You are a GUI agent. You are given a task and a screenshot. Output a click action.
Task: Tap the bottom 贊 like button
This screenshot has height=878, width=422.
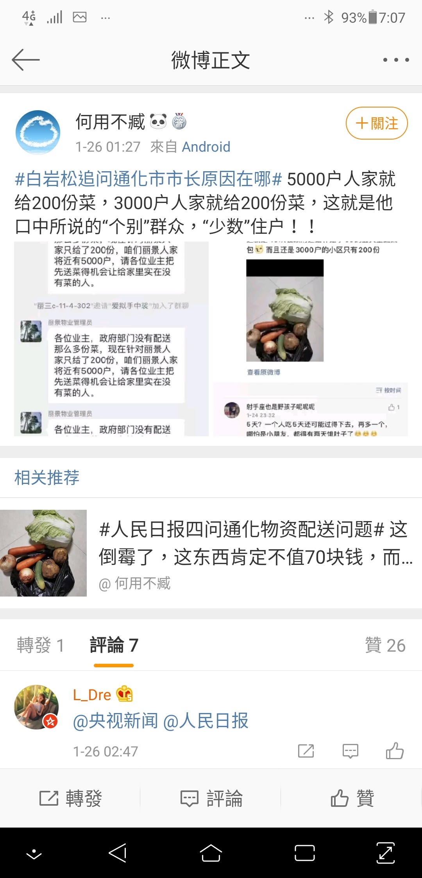[x=352, y=798]
